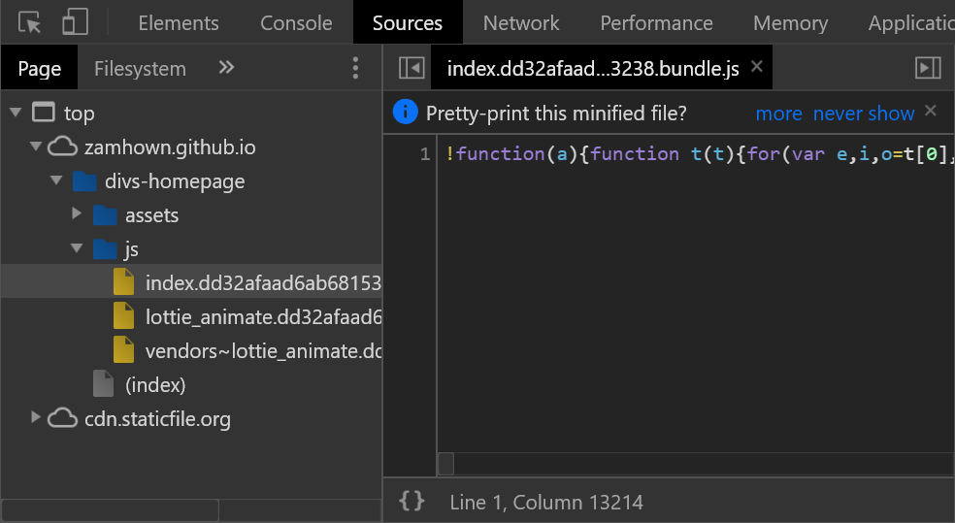Collapse the js folder arrow
The height and width of the screenshot is (523, 955).
pyautogui.click(x=77, y=248)
